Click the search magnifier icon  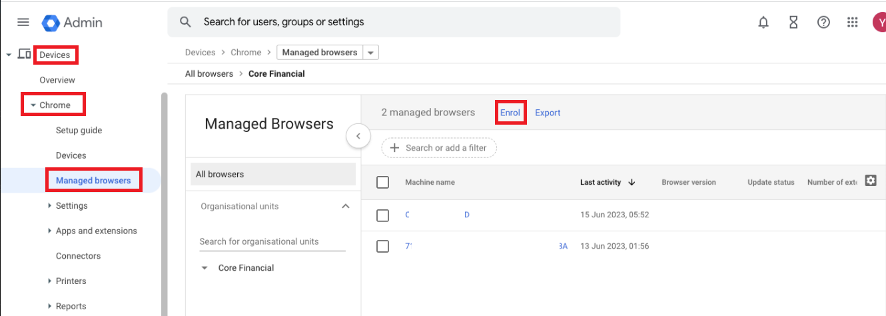coord(186,22)
